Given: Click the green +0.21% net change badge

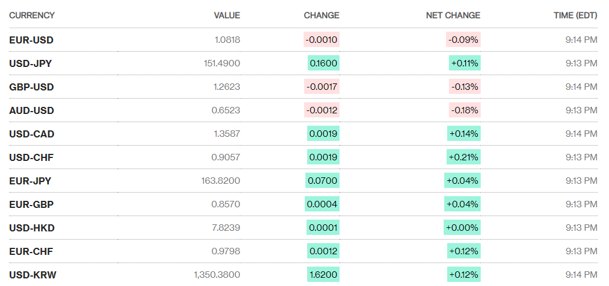Looking at the screenshot, I should pos(464,157).
